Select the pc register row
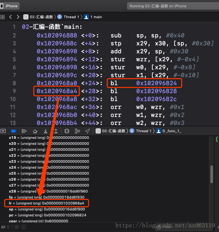 click(47, 215)
